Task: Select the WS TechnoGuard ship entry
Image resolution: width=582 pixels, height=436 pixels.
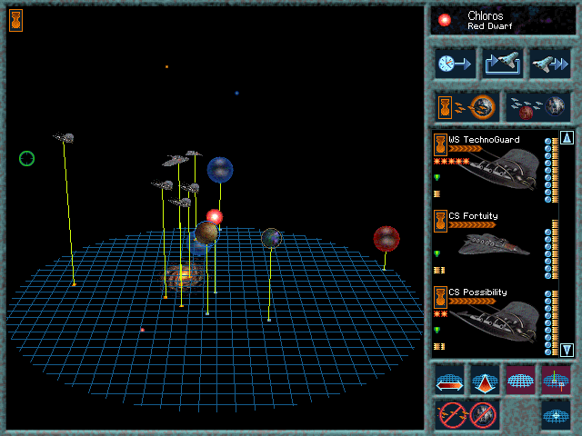Action: [495, 168]
